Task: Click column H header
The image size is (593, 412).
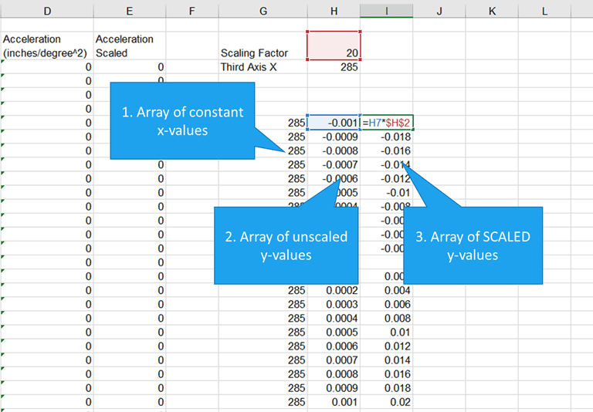Action: (x=333, y=11)
